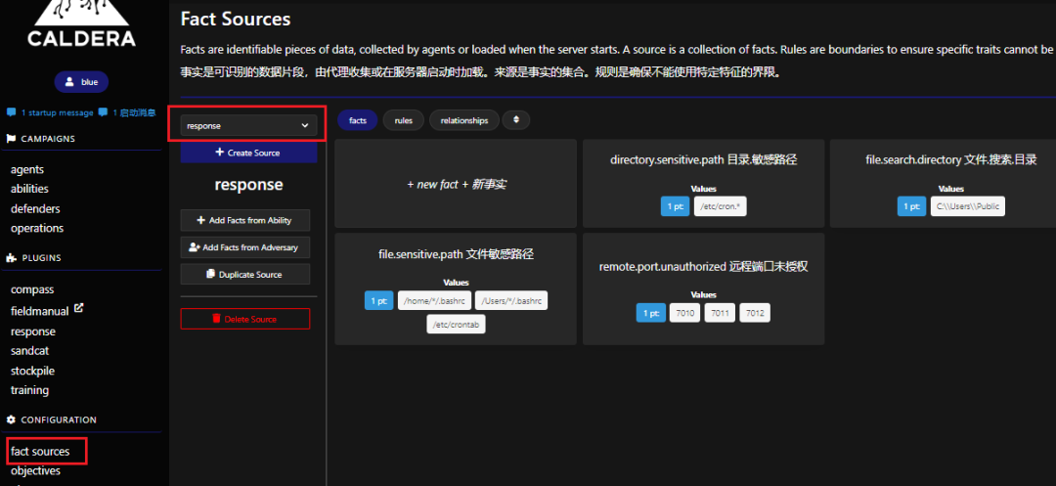The image size is (1056, 486).
Task: Open objectives in the sidebar
Action: (x=35, y=470)
